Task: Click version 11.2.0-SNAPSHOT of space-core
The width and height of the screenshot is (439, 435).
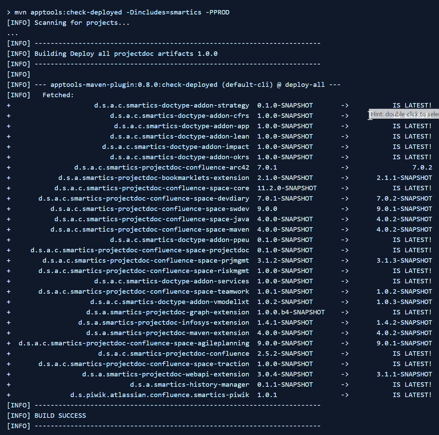Action: (x=287, y=188)
